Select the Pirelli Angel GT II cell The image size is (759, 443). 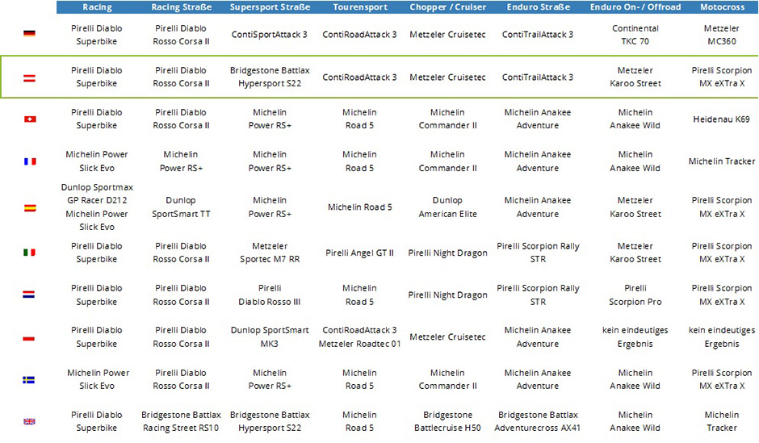click(360, 253)
